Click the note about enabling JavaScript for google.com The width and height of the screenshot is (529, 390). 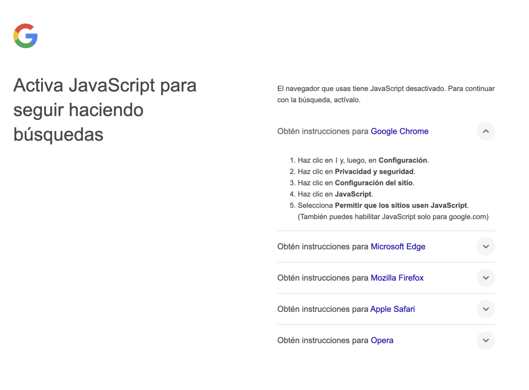pos(393,217)
